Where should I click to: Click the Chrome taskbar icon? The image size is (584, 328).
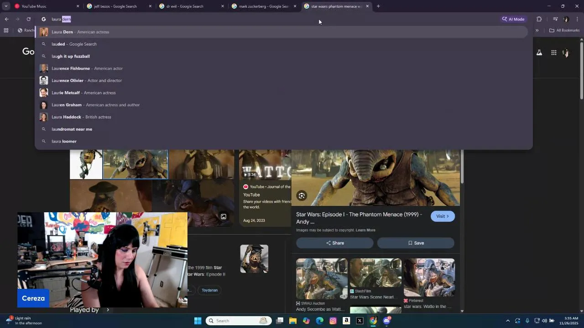[x=373, y=321]
